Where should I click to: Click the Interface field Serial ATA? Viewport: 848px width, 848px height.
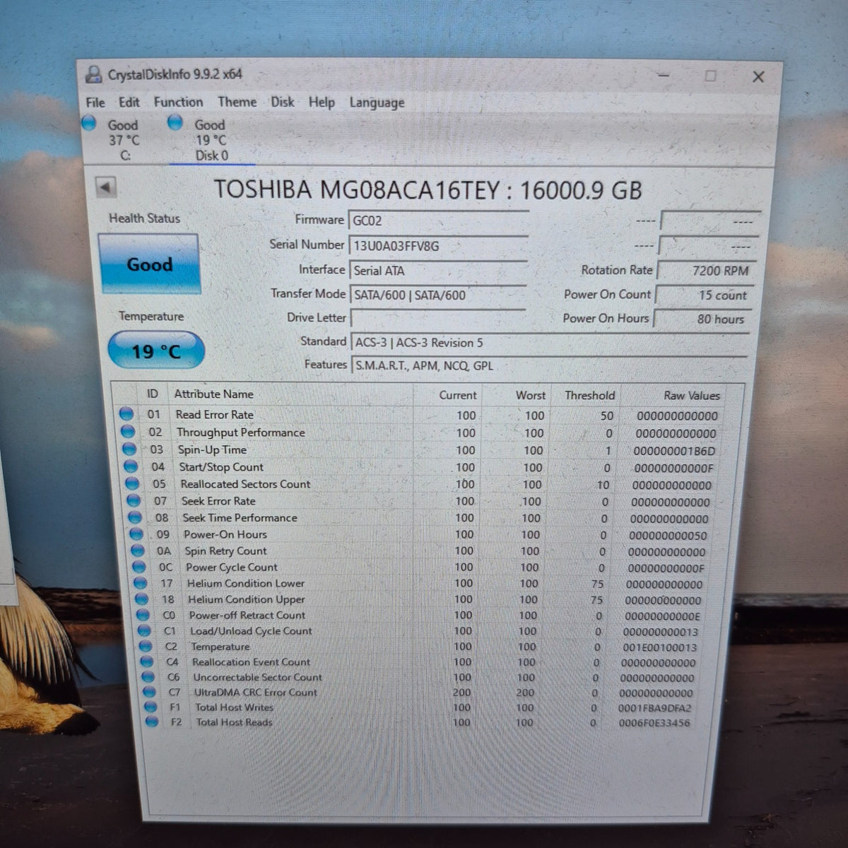438,271
